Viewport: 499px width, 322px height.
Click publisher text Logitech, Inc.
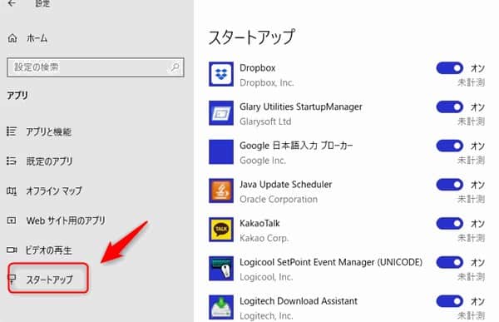click(266, 316)
